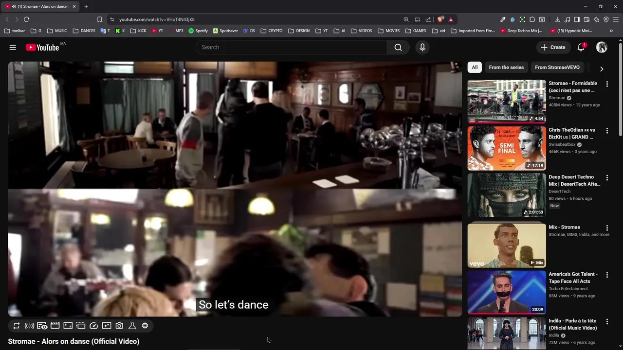Image resolution: width=623 pixels, height=350 pixels.
Task: Open the browser hamburger main menu
Action: coord(616,19)
